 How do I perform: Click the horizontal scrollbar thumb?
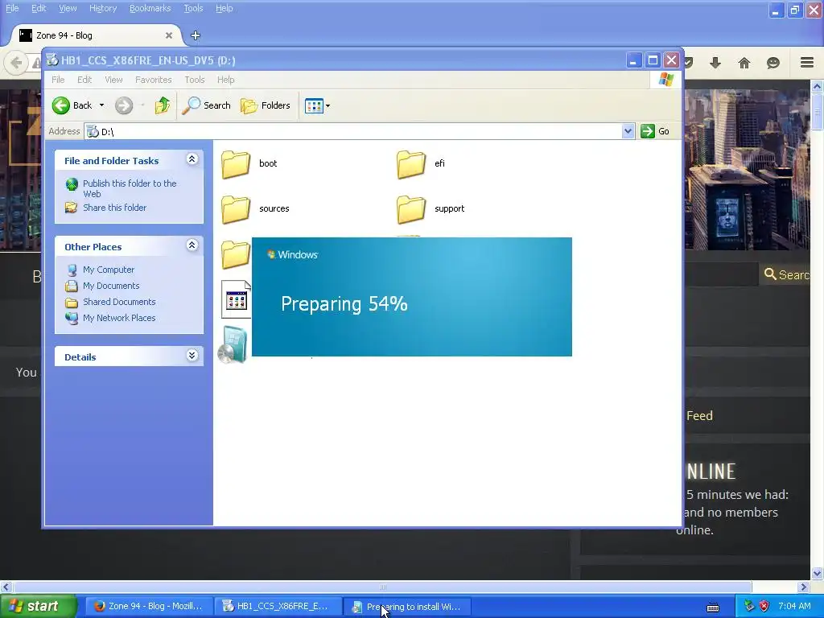(x=382, y=587)
